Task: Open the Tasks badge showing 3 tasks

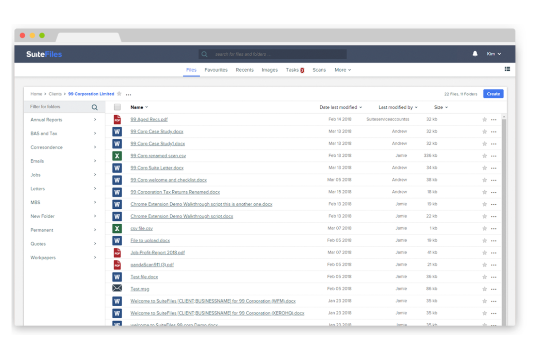Action: [302, 69]
